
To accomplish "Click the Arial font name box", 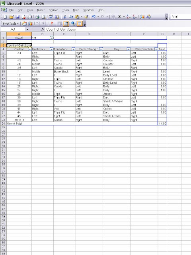I will [181, 17].
